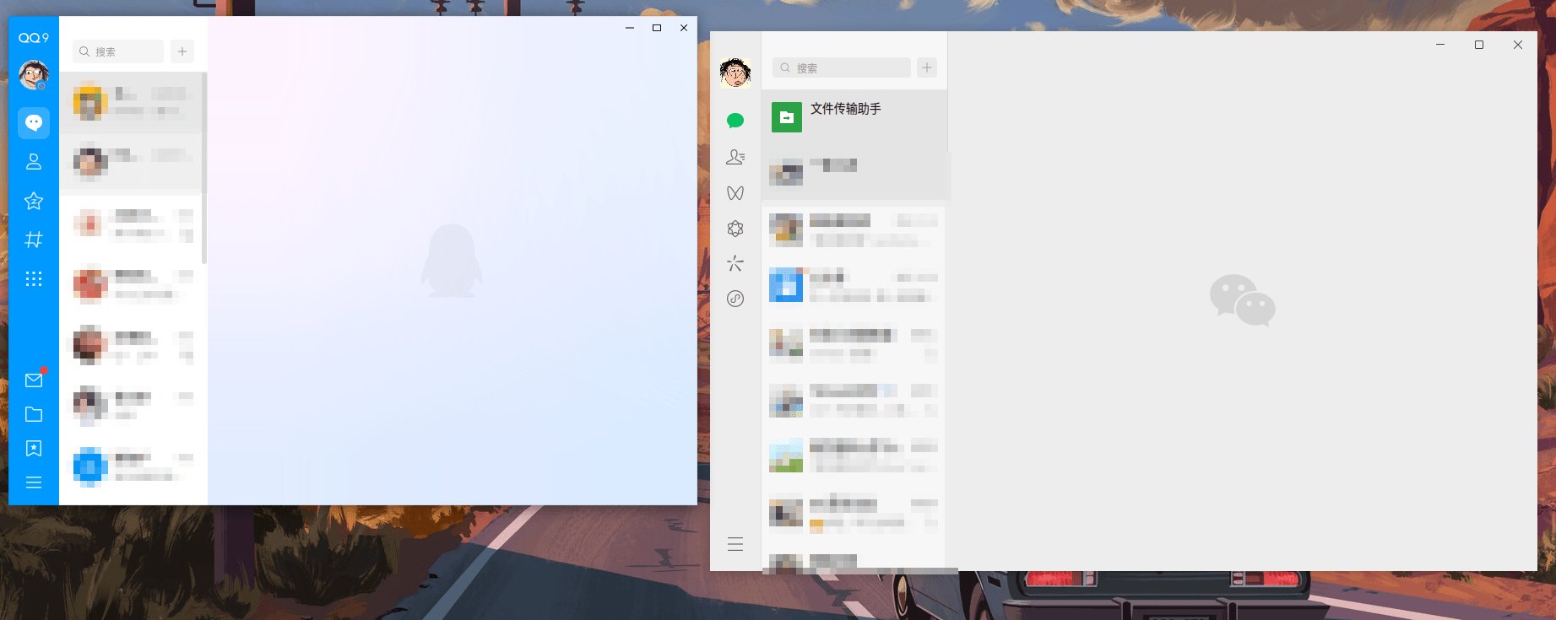Open QQ Zone star icon
The width and height of the screenshot is (1556, 620).
tap(34, 201)
